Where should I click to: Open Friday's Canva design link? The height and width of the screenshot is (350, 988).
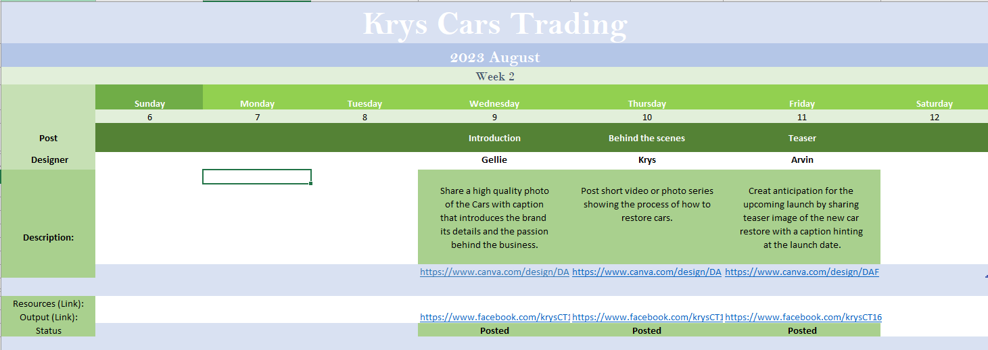tap(801, 272)
